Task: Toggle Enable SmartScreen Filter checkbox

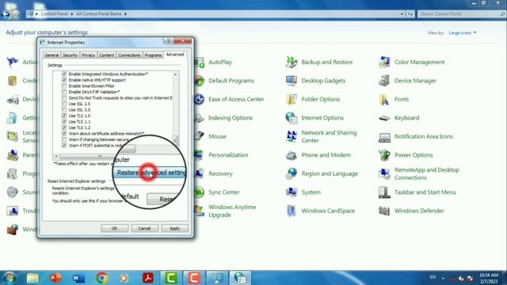Action: [x=64, y=86]
